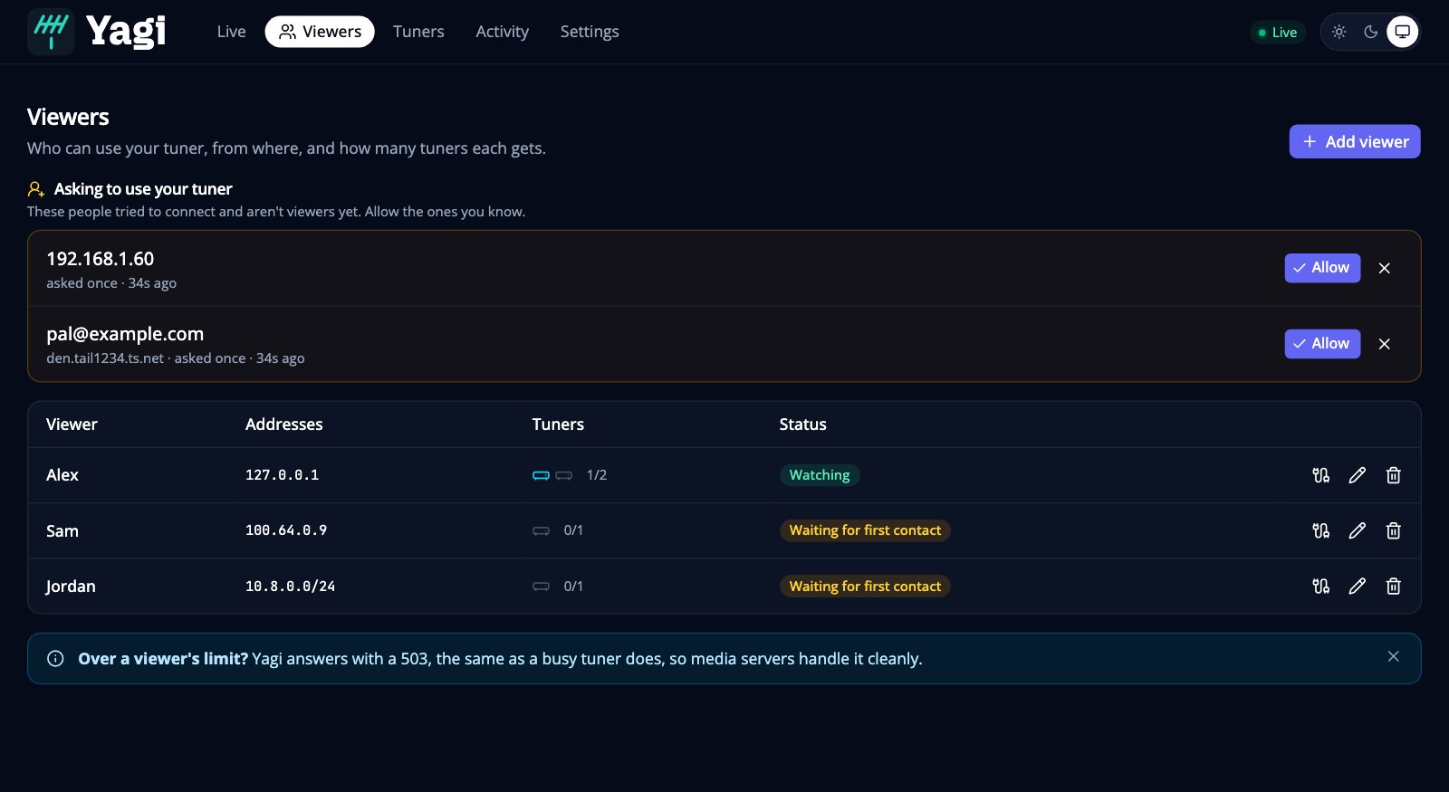Viewport: 1449px width, 792px height.
Task: Click the green Live status badge
Action: click(x=1278, y=33)
